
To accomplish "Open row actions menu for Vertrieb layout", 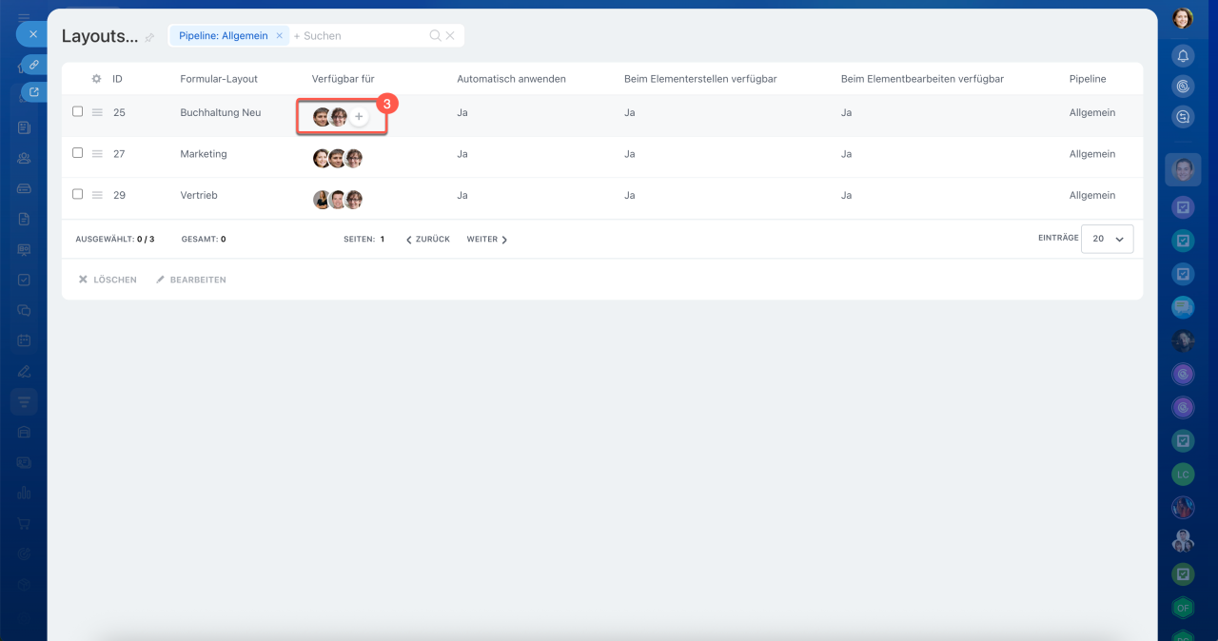I will coord(96,195).
